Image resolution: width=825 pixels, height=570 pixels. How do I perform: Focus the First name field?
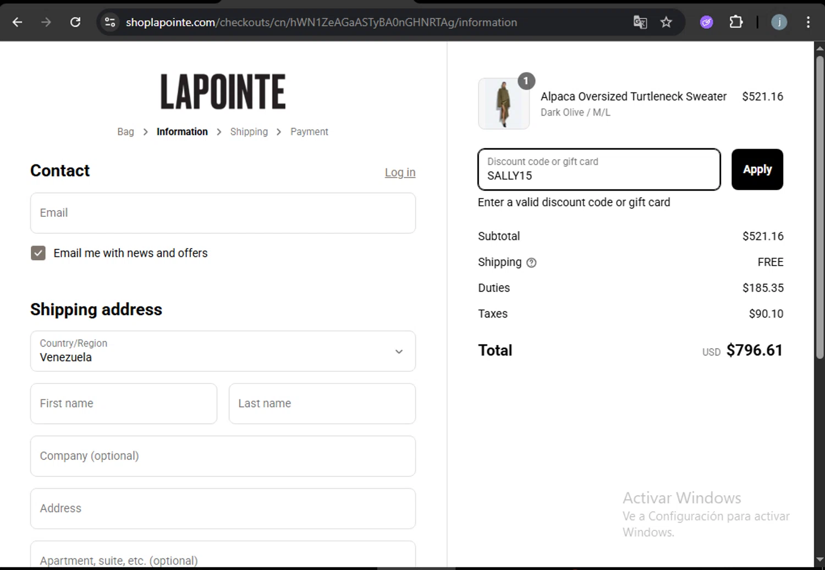point(124,404)
